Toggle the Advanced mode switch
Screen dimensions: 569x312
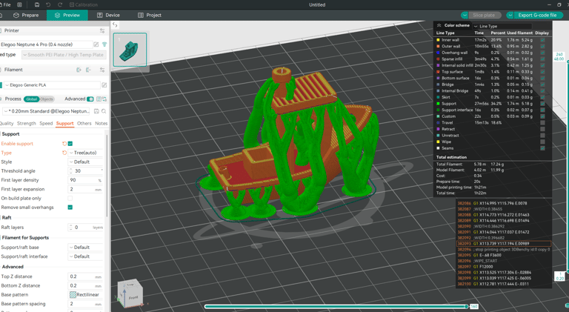[x=90, y=99]
